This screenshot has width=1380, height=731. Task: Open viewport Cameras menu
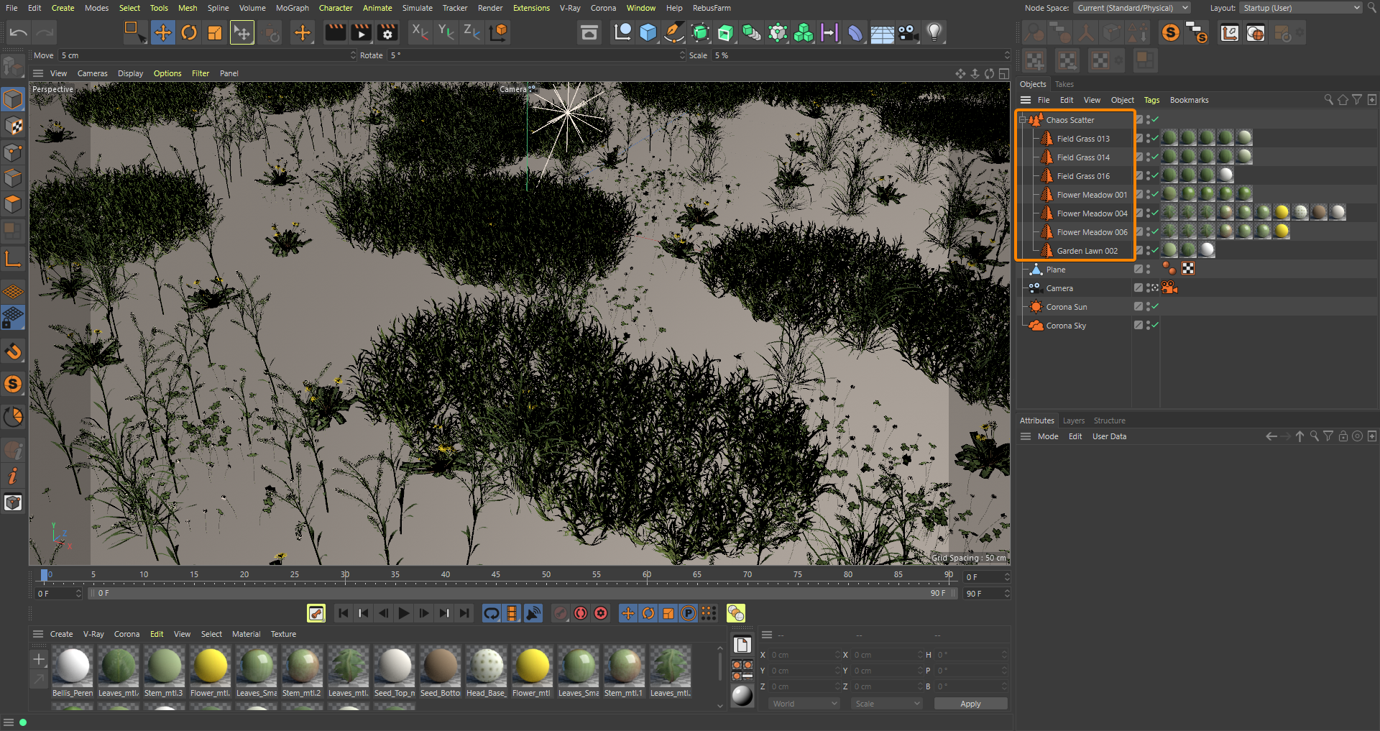click(x=92, y=73)
